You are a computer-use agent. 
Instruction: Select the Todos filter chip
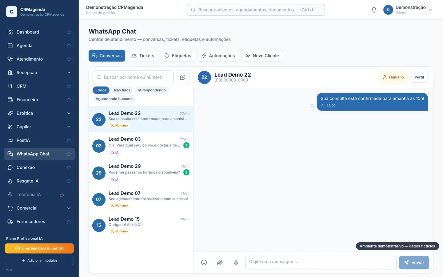(101, 90)
